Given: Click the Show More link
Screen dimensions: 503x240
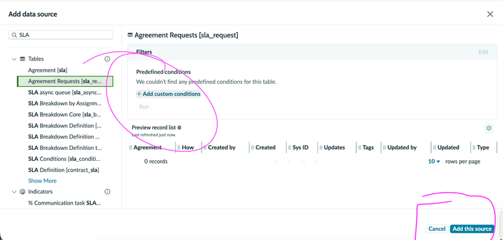Looking at the screenshot, I should (43, 181).
